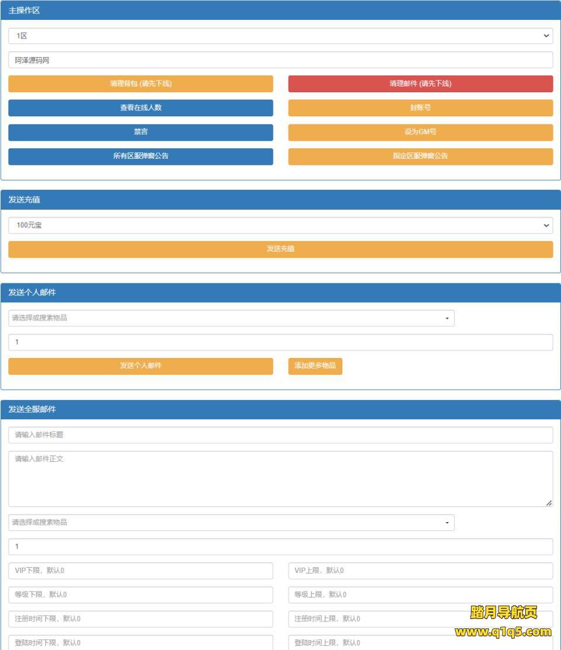This screenshot has width=561, height=650.
Task: Click the 请输入邮件正文 text area
Action: tap(280, 478)
